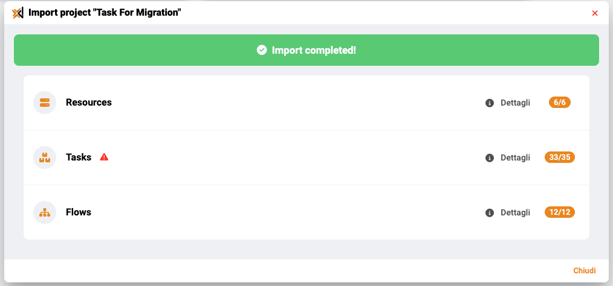
Task: Click the info icon in Tasks row
Action: pos(490,158)
